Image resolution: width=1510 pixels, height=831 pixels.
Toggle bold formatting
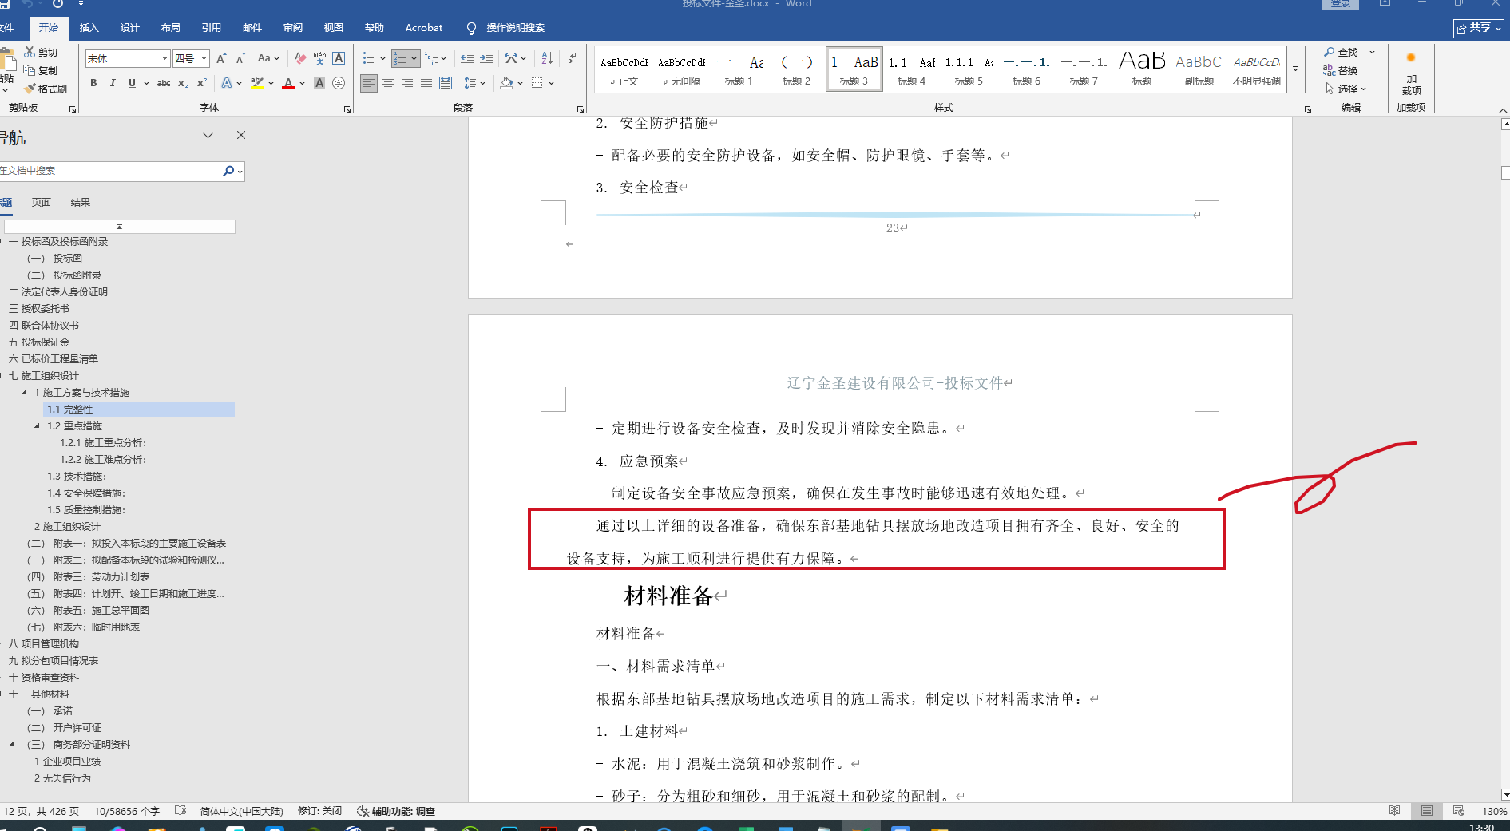point(93,83)
